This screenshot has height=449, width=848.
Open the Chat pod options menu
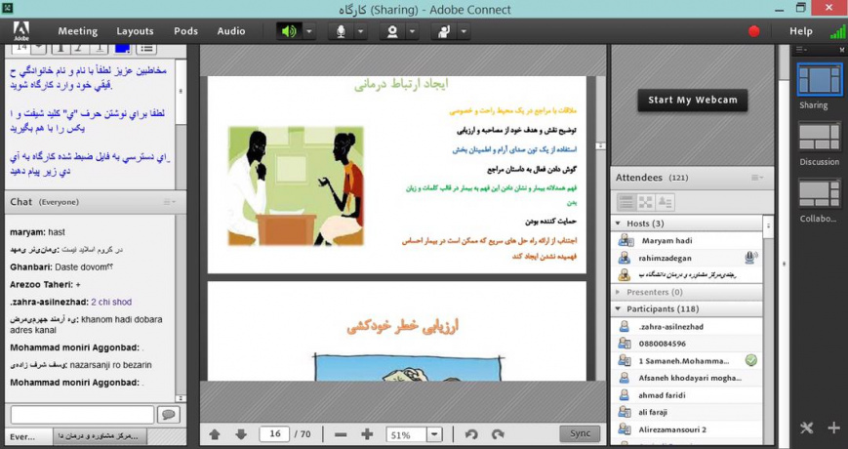(169, 202)
